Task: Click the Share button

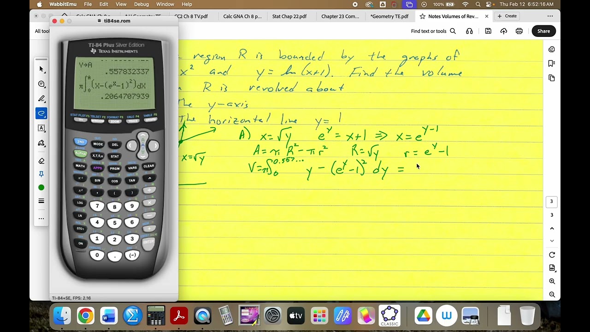Action: 543,31
